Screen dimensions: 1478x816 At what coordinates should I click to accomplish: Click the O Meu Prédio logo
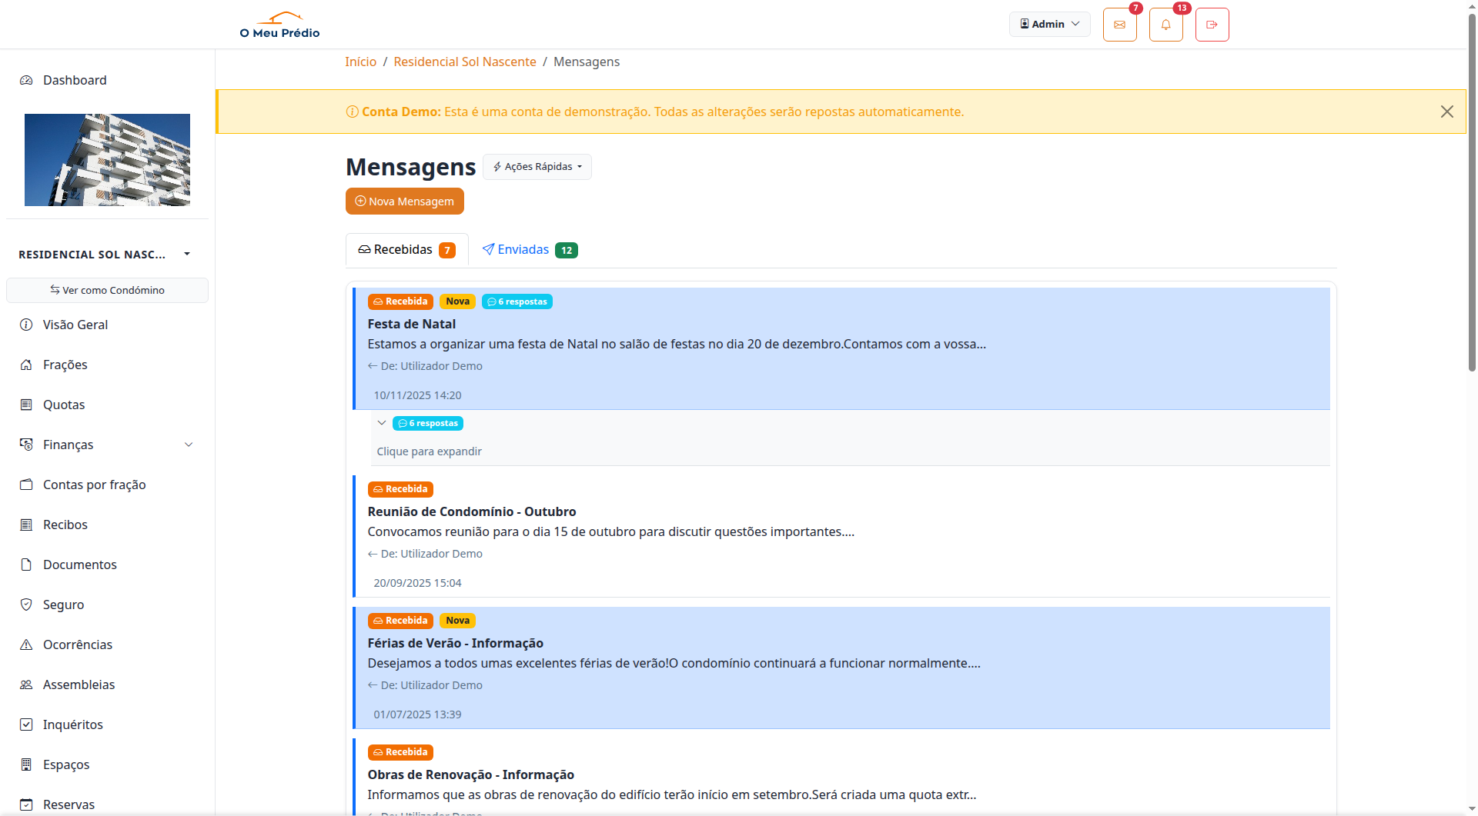point(280,25)
